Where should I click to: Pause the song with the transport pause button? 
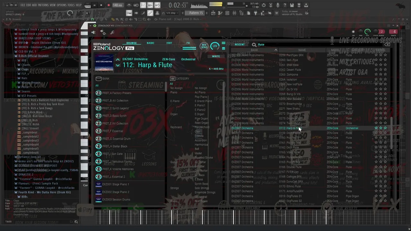click(94, 5)
